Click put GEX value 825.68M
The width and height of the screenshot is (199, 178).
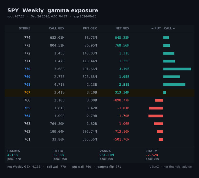[90, 77]
